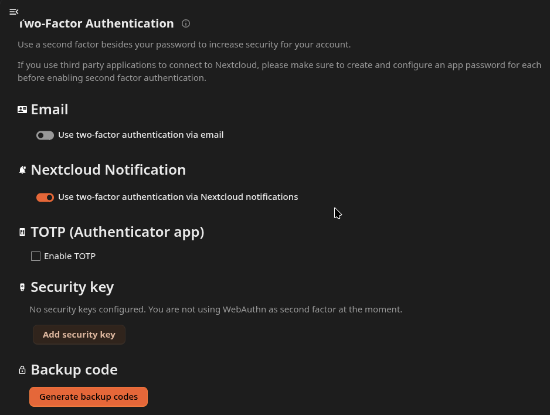Click the Security key section heading
This screenshot has height=415, width=550.
click(x=72, y=287)
